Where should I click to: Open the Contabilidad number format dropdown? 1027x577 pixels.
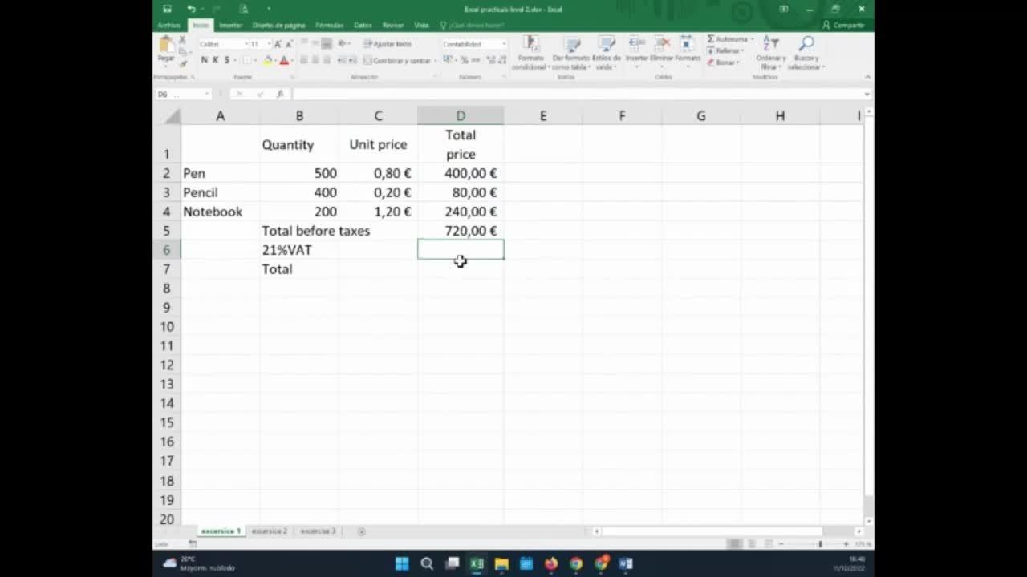(x=503, y=44)
